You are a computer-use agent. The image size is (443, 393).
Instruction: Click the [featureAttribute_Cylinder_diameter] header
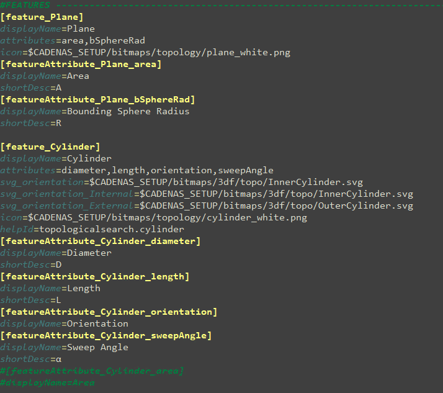[101, 242]
